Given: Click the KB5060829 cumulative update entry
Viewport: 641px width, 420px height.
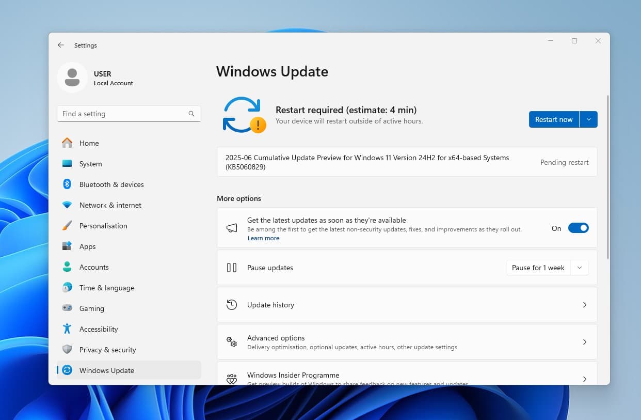Looking at the screenshot, I should tap(407, 162).
